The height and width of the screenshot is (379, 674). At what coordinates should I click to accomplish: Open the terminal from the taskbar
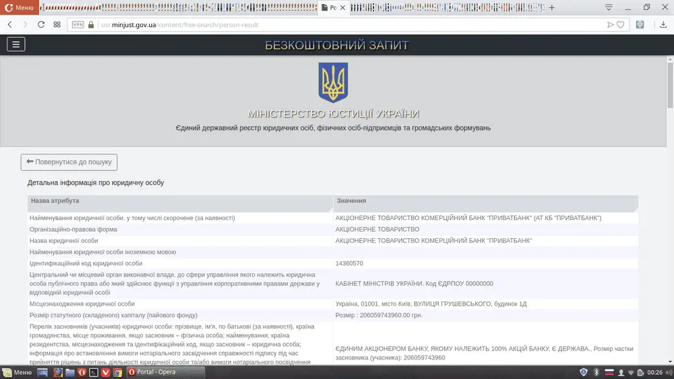[94, 372]
